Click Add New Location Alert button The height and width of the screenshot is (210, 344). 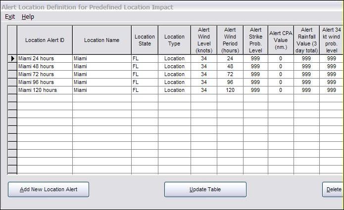click(x=49, y=190)
